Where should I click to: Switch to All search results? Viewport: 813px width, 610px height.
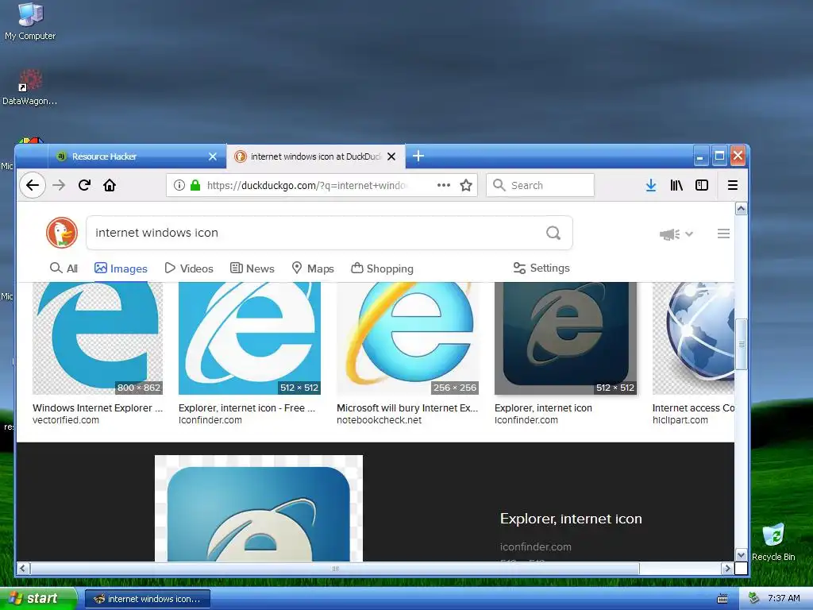click(x=64, y=268)
